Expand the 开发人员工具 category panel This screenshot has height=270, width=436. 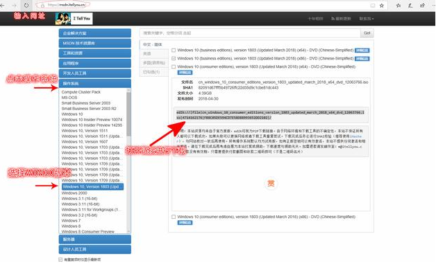[95, 73]
